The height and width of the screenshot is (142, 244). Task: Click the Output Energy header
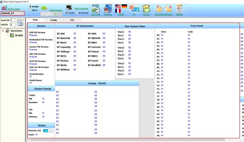click(x=41, y=88)
